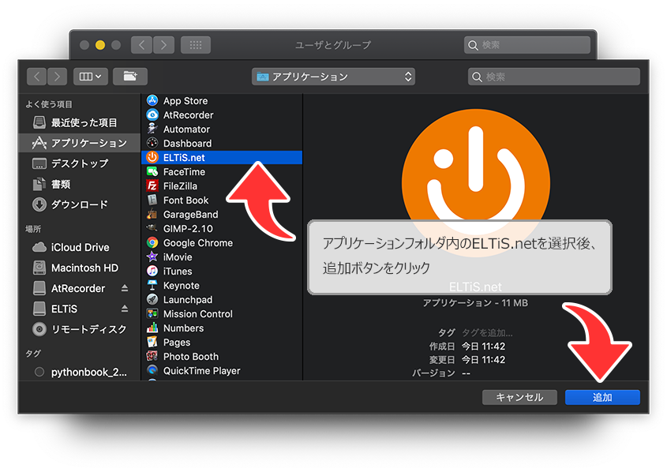This screenshot has height=472, width=667.
Task: Select Macintosh HD in the sidebar
Action: [x=80, y=268]
